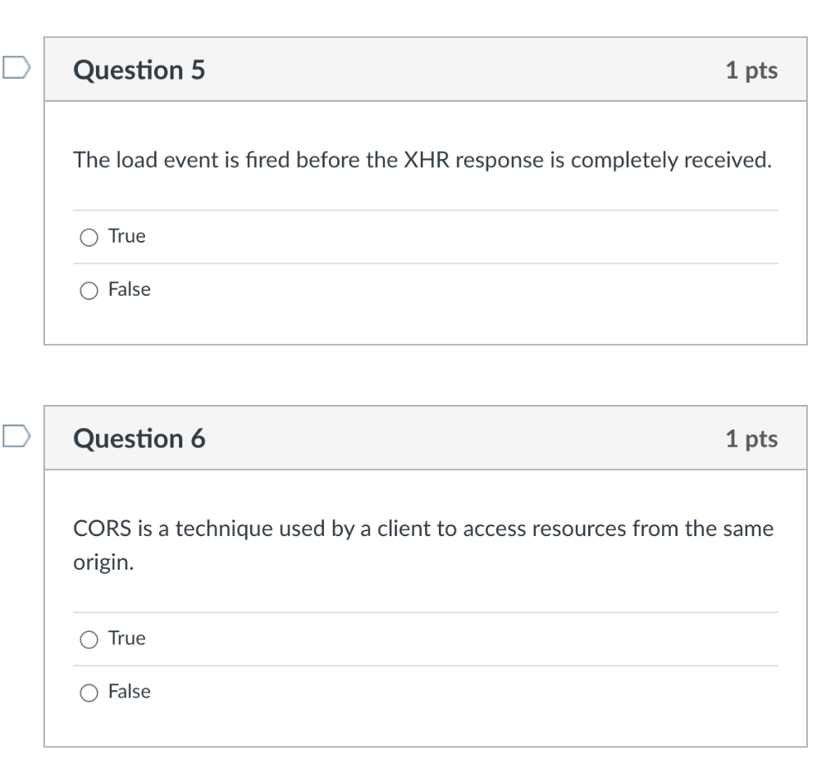Click the "True" answer label under Question 5
840x782 pixels.
(127, 236)
